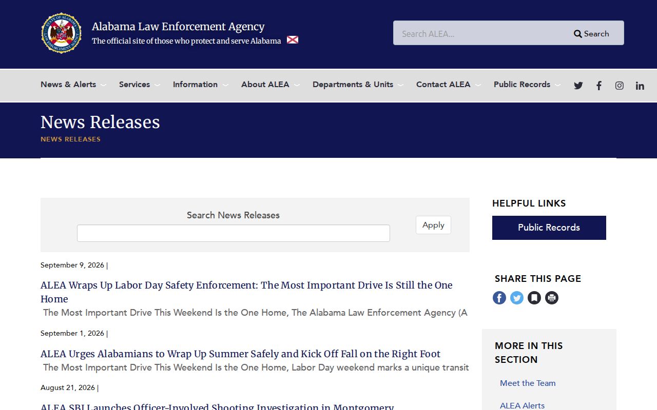Image resolution: width=657 pixels, height=410 pixels.
Task: Expand the Information menu chevron
Action: click(x=225, y=85)
